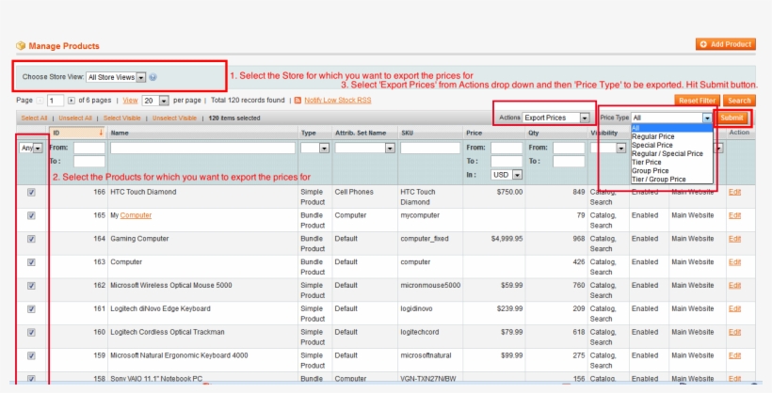The image size is (772, 393).
Task: Open the Choose Store View dropdown
Action: coord(116,77)
